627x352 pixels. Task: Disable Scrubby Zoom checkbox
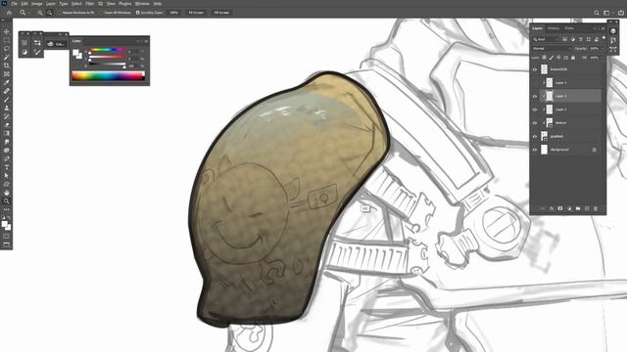[137, 13]
